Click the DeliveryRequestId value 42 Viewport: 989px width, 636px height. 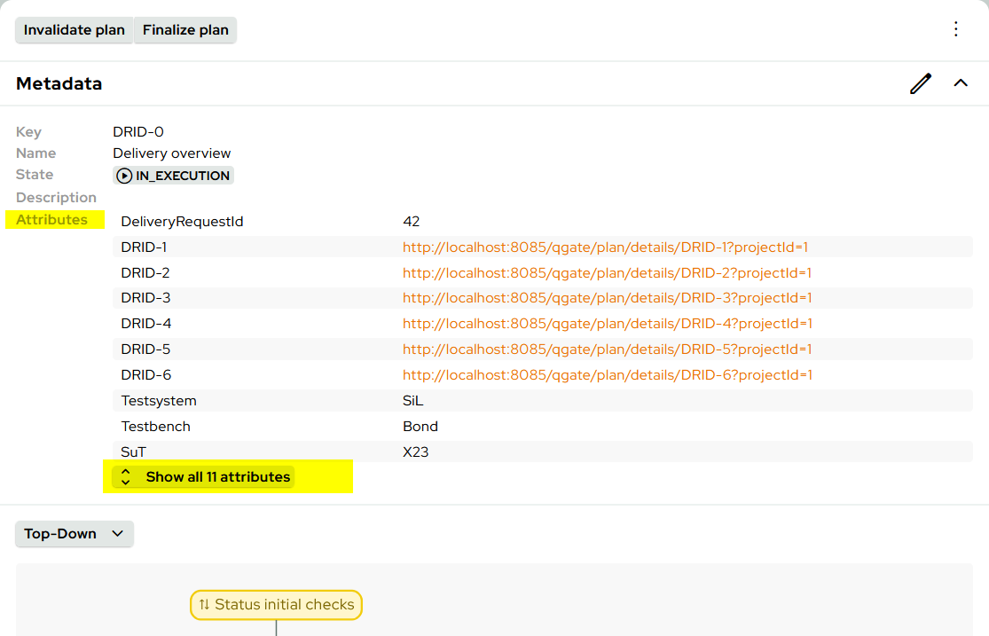[x=411, y=222]
